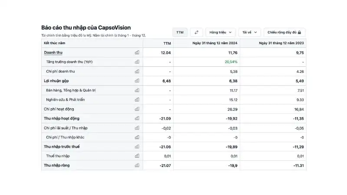The image size is (347, 195).
Task: Click the Chi phí doanh thu label
Action: click(x=60, y=71)
